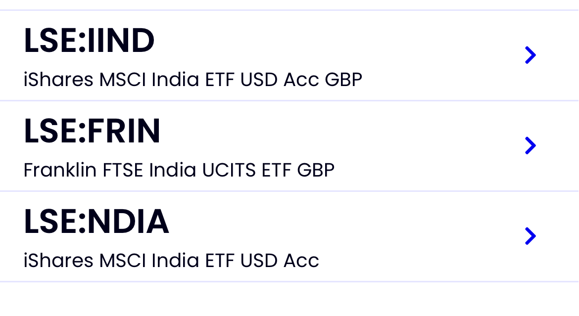
Task: Tap GBP at the end of IIND description
Action: pos(343,79)
